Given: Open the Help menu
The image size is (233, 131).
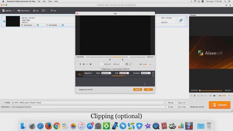Looking at the screenshot, I should click(x=56, y=1).
